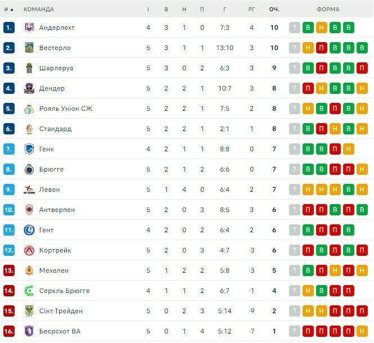
Task: Sort standings by ОЧ. points column
Action: (274, 9)
